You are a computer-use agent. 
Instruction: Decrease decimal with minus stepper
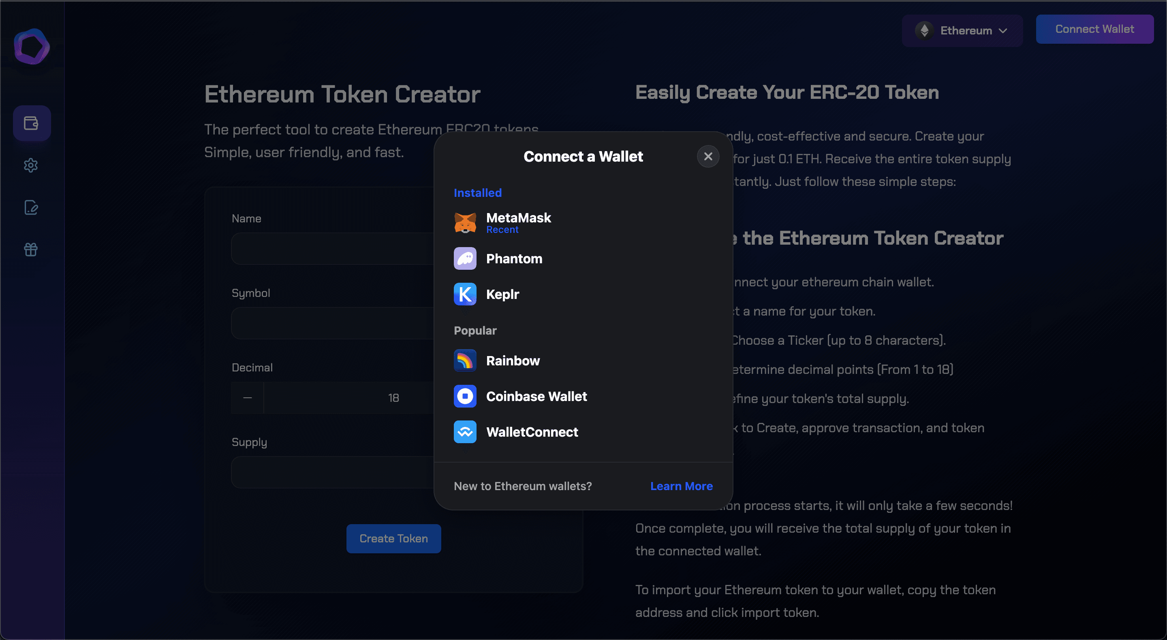tap(247, 398)
